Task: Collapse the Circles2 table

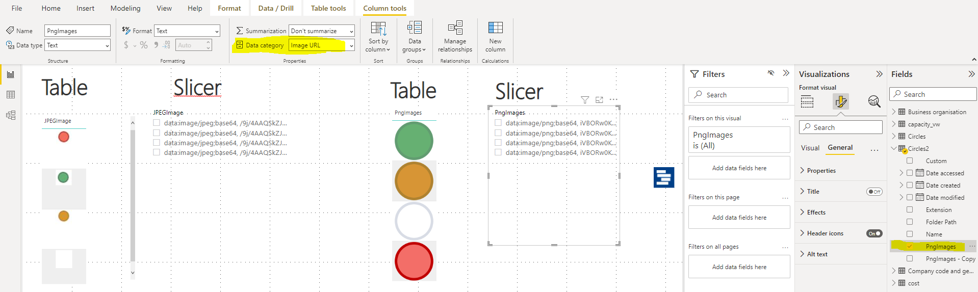Action: 894,148
